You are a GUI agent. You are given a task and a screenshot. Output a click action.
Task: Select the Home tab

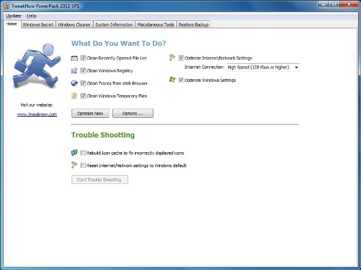click(11, 24)
